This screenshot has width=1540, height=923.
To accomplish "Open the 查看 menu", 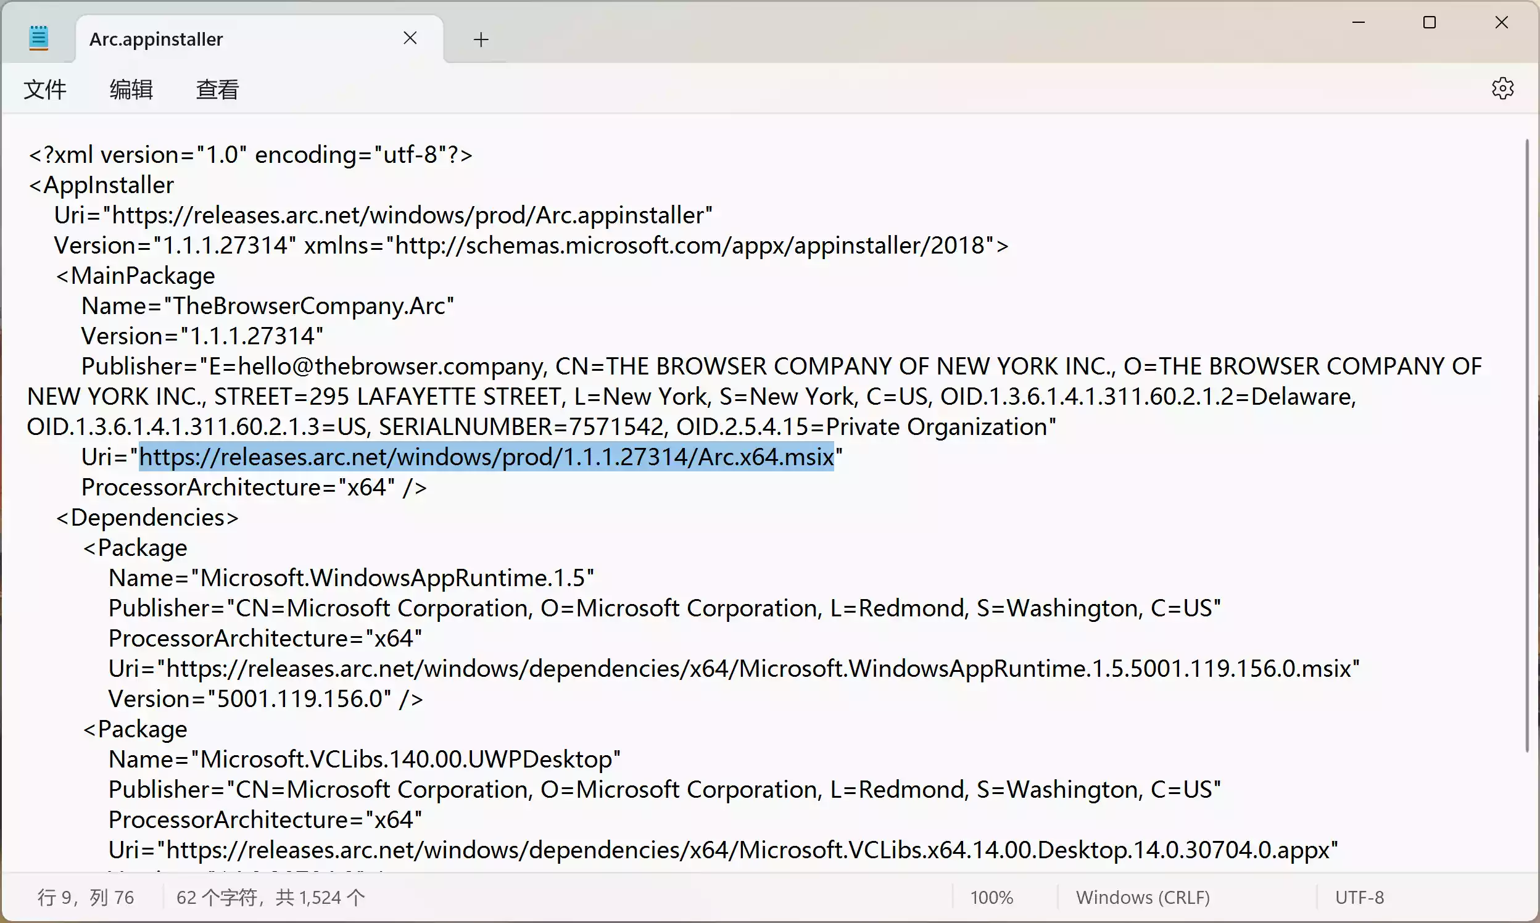I will [x=217, y=89].
